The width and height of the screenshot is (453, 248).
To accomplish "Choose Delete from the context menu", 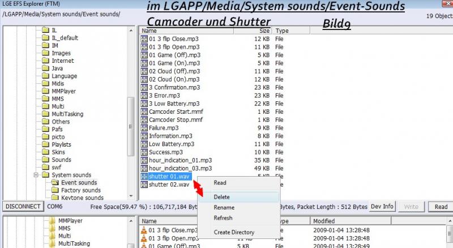I will pos(221,197).
